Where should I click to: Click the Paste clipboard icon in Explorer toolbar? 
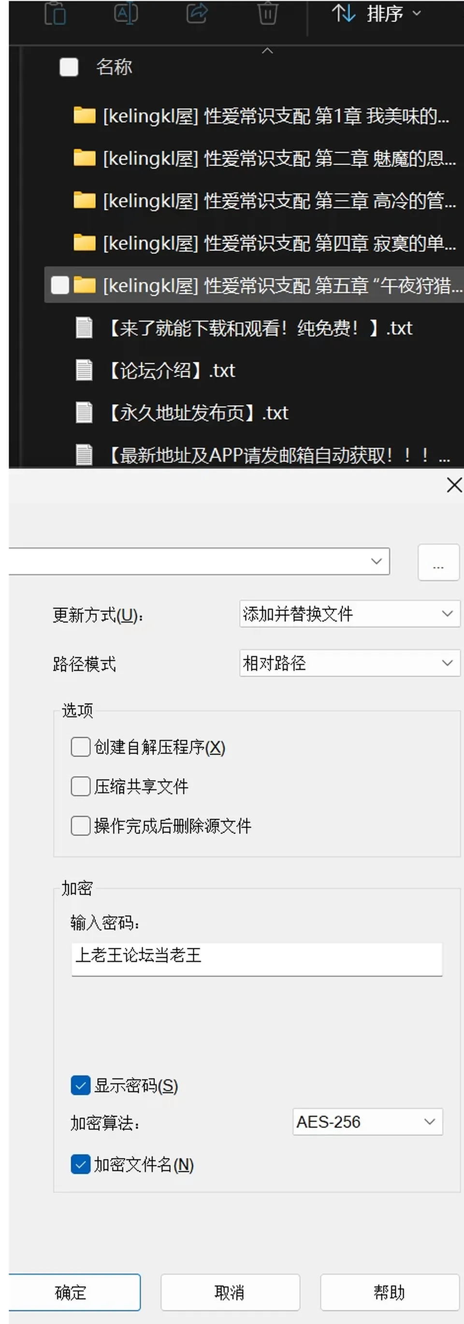point(55,14)
